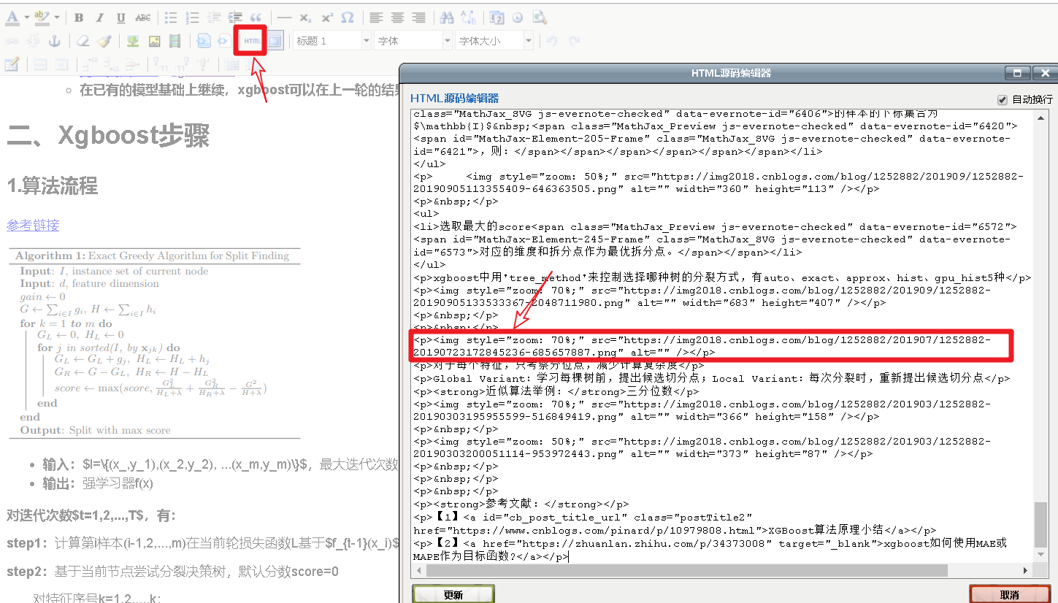This screenshot has height=603, width=1058.
Task: Align text right
Action: pyautogui.click(x=418, y=18)
